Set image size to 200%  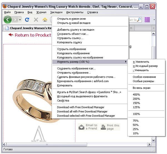coord(146,99)
